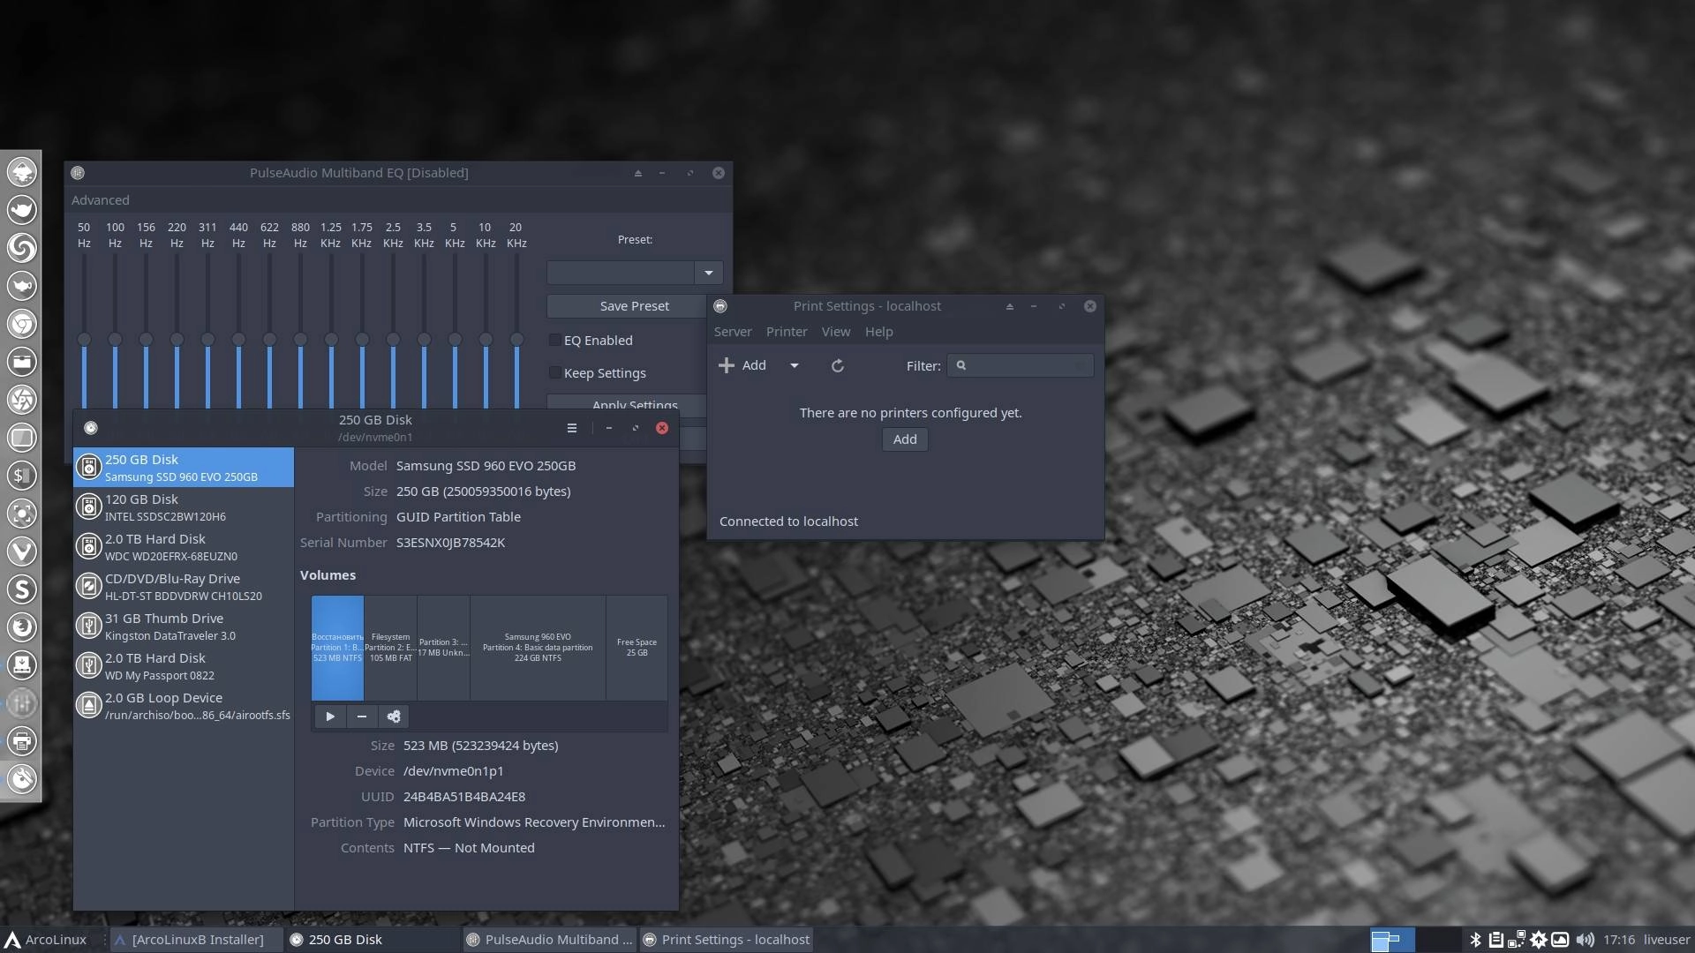Enable the EQ Enabled checkbox
1695x953 pixels.
pos(554,340)
